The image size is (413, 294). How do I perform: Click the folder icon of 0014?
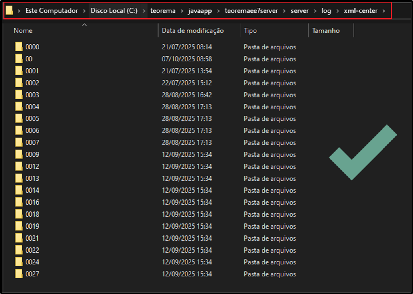coord(19,190)
